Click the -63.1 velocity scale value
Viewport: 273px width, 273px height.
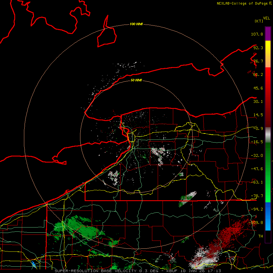tap(257, 182)
